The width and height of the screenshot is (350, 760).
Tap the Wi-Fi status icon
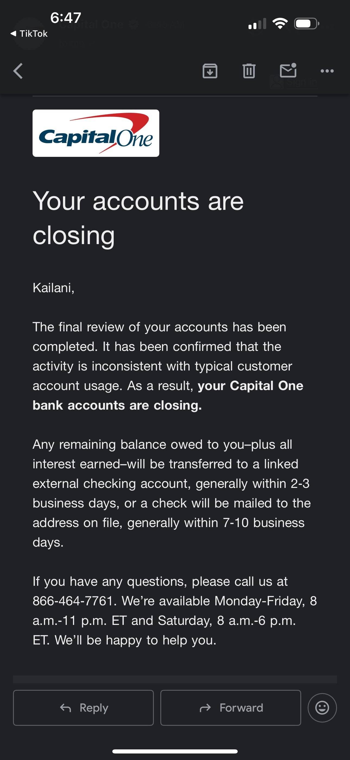[x=280, y=24]
